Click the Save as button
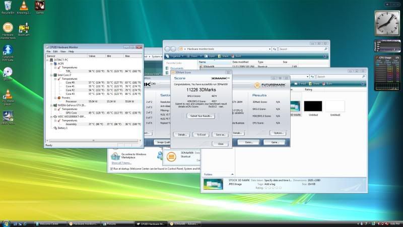The height and width of the screenshot is (227, 403). [220, 135]
